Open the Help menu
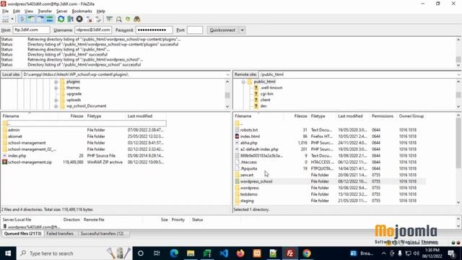The image size is (462, 260). 101,11
